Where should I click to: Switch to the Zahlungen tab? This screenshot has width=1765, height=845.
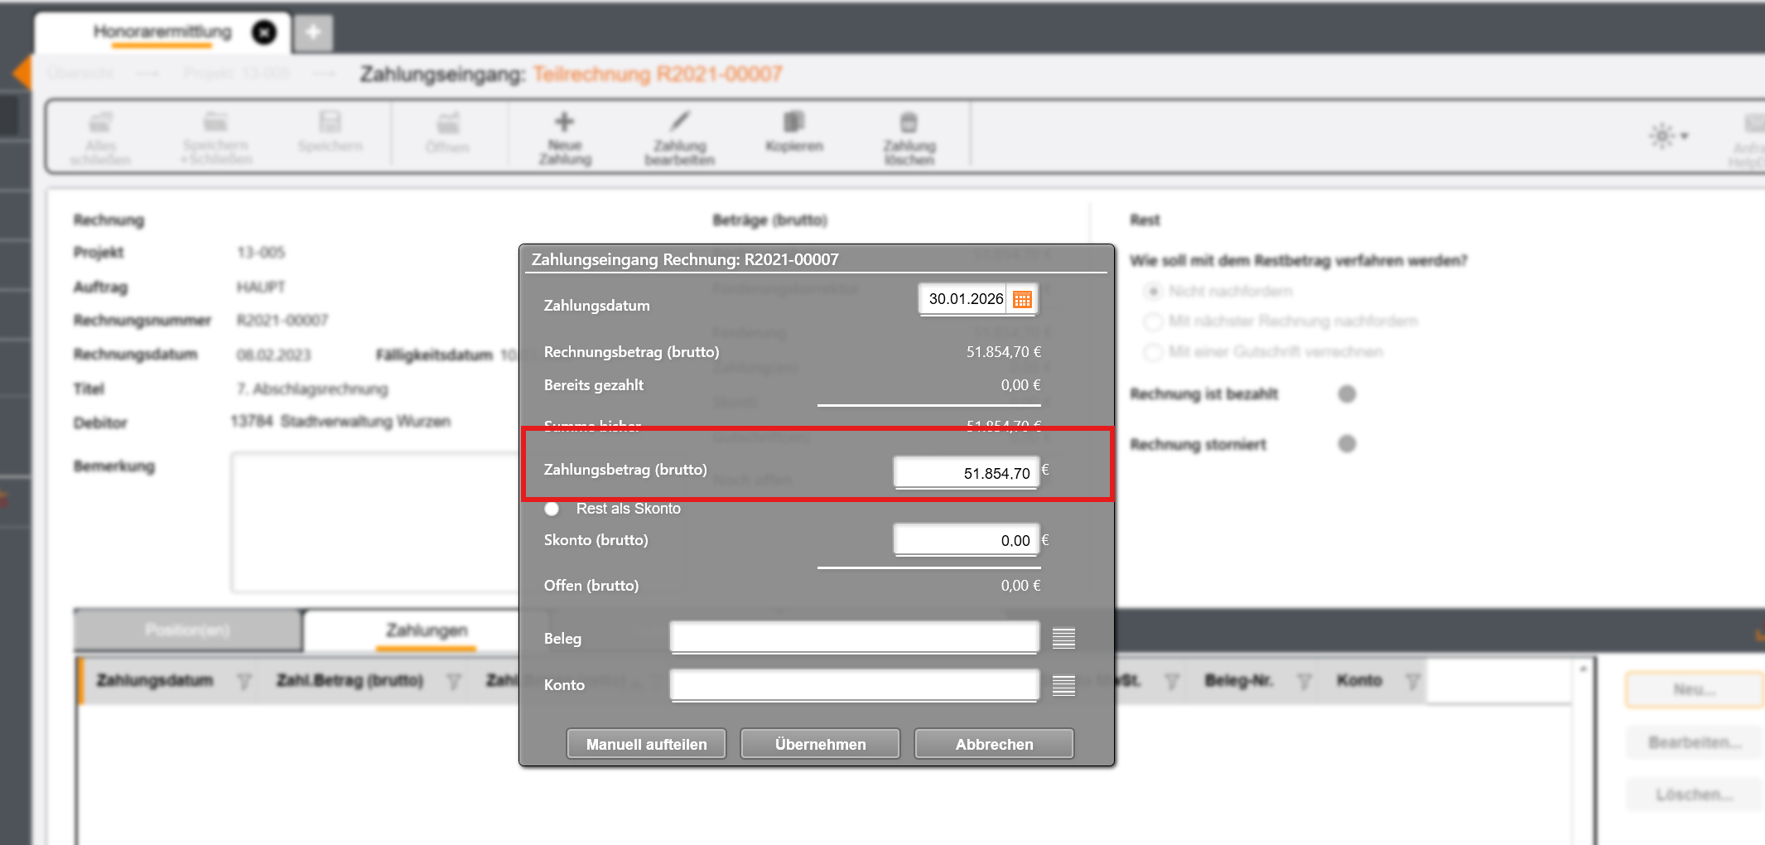tap(427, 631)
